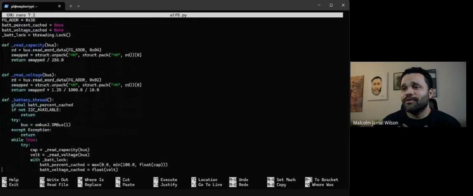This screenshot has height=196, width=473.
Task: Click the ^G Help shortcut in nano
Action: (x=11, y=180)
